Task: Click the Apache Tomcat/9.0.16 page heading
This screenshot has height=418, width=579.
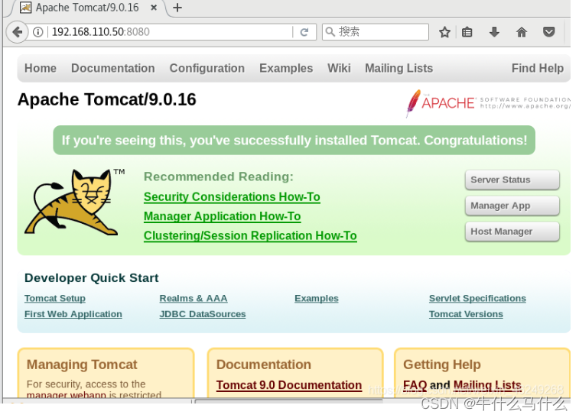Action: pos(107,99)
